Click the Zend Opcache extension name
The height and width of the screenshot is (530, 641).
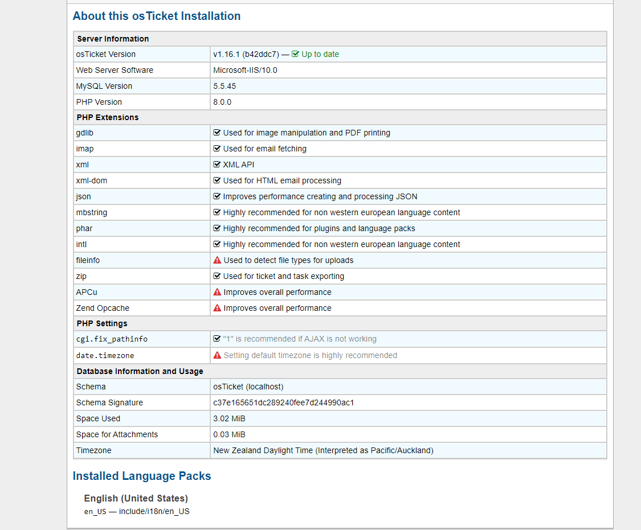point(103,308)
